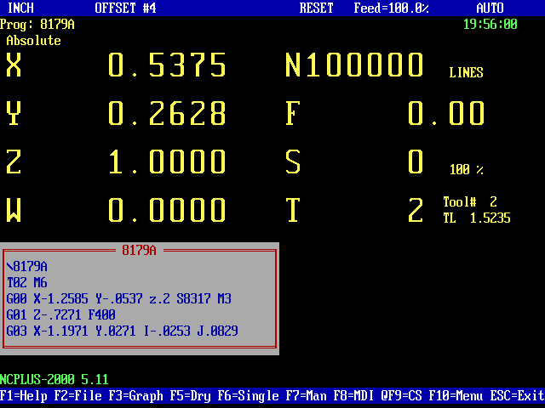Activate F5=Dry run mode
Viewport: 545px width, 408px height.
[x=191, y=396]
